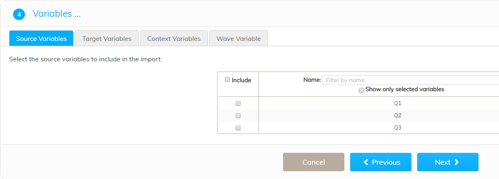
Task: Select the Source Variables tab
Action: click(41, 38)
